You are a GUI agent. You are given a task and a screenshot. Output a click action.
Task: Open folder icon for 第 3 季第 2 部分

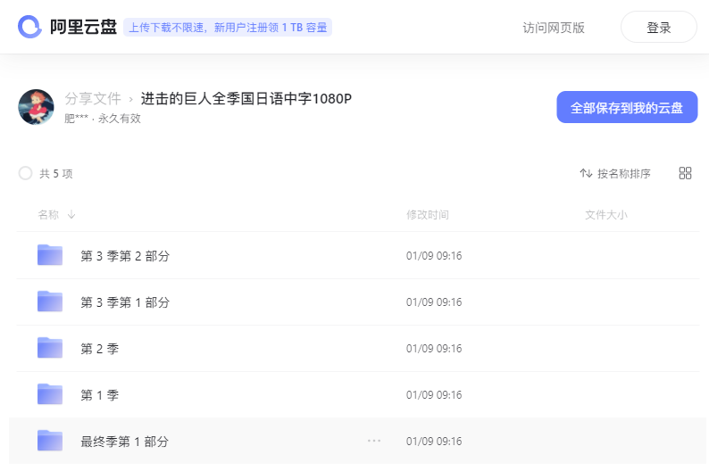pyautogui.click(x=50, y=255)
